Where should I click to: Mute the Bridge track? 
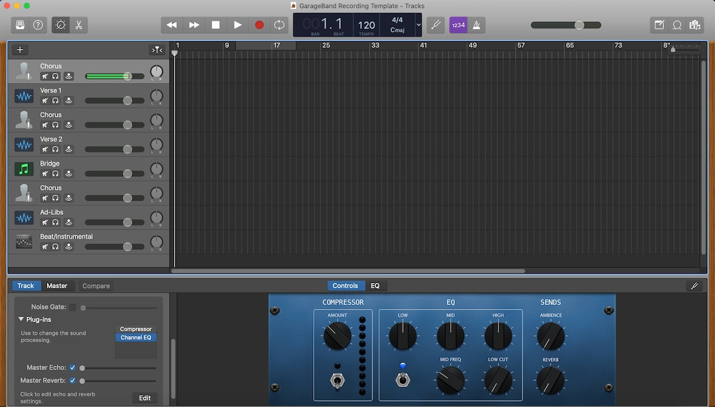[46, 173]
